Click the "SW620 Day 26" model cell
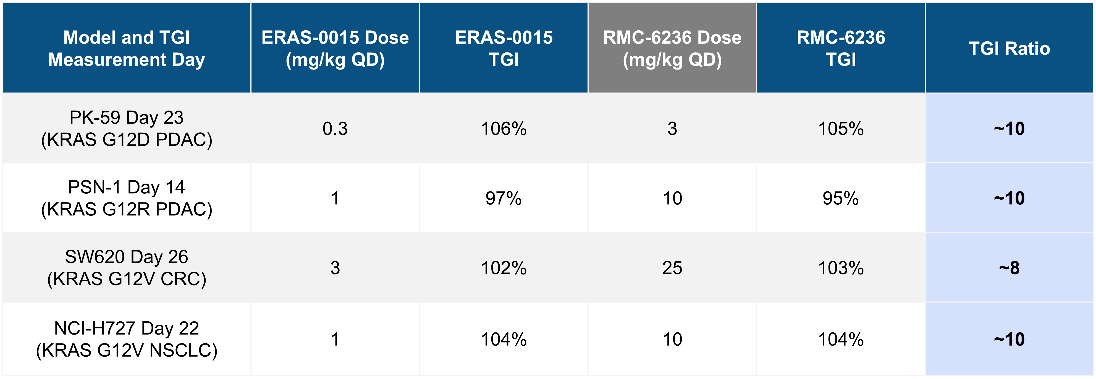 (x=126, y=268)
